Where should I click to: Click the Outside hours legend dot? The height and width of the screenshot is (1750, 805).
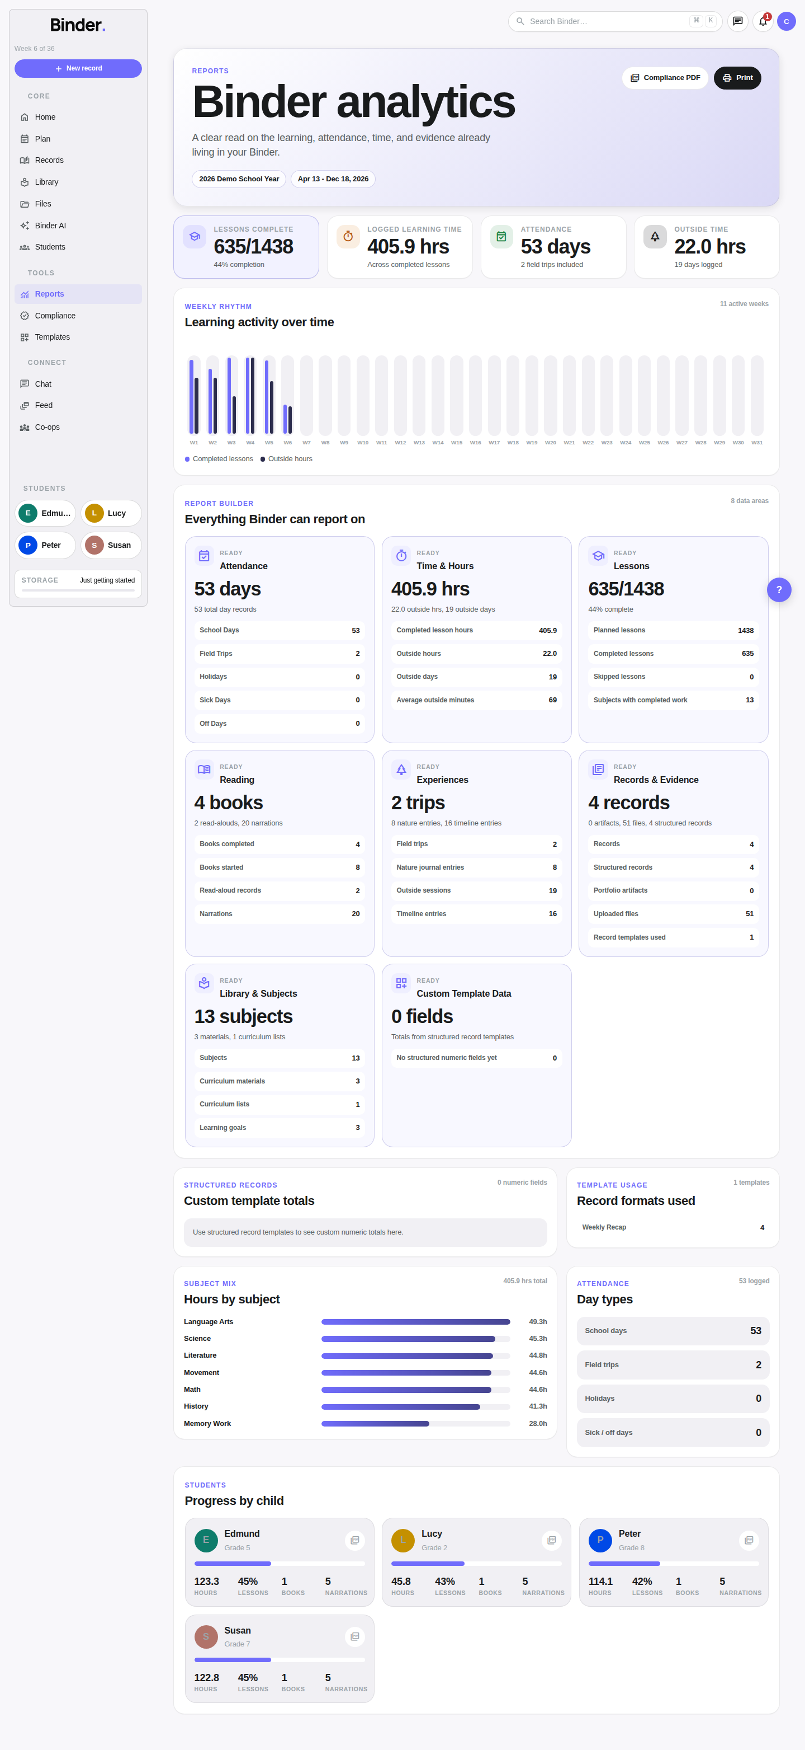click(263, 459)
